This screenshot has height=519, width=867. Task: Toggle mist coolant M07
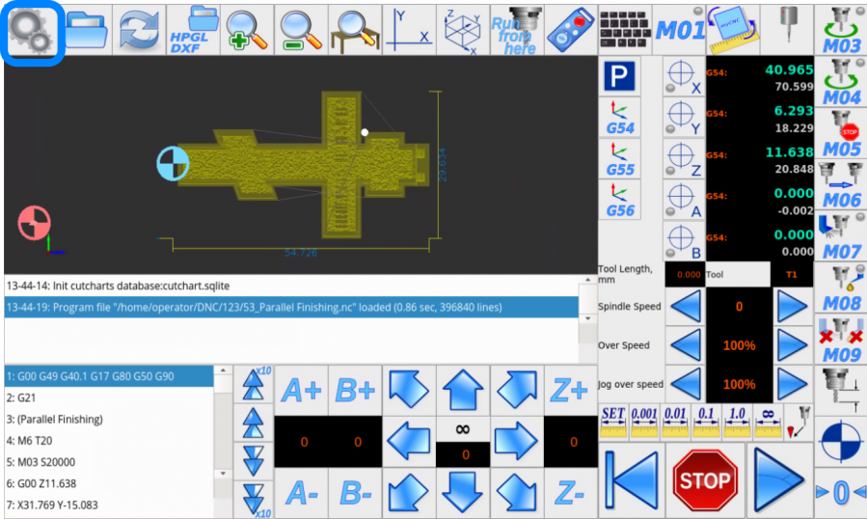coord(841,236)
